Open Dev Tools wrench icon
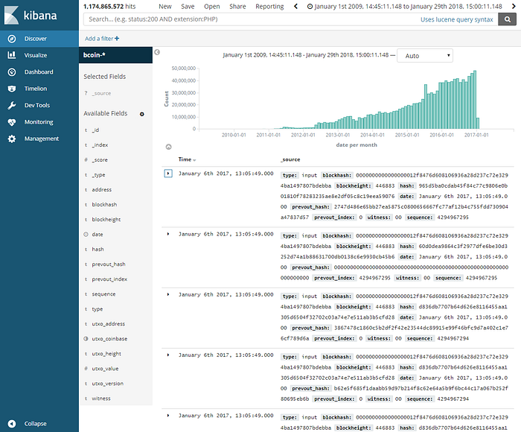The height and width of the screenshot is (432, 521). (12, 105)
